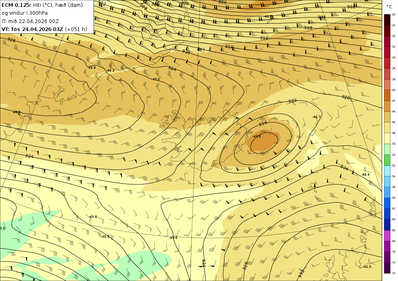Pick the dark blue swatch between -64 and -66
The height and width of the screenshot is (281, 398).
coord(387,225)
